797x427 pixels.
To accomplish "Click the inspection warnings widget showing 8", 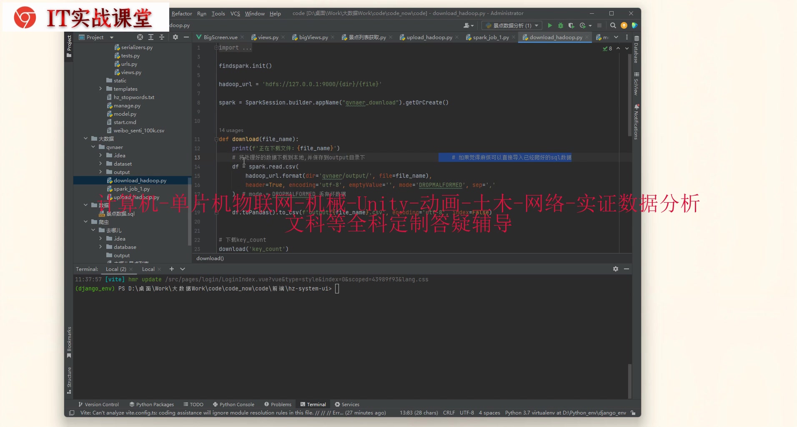I will pos(607,49).
